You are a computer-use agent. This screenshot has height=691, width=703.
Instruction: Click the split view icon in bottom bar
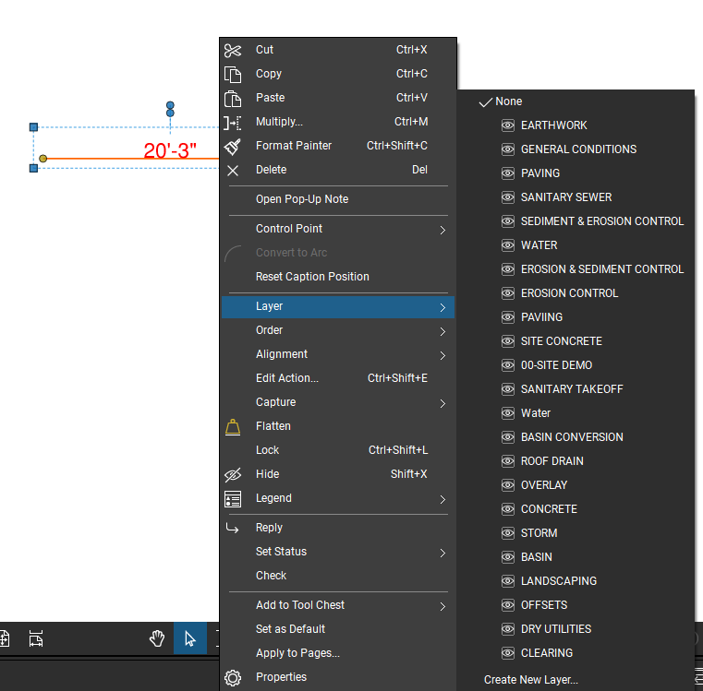click(36, 638)
